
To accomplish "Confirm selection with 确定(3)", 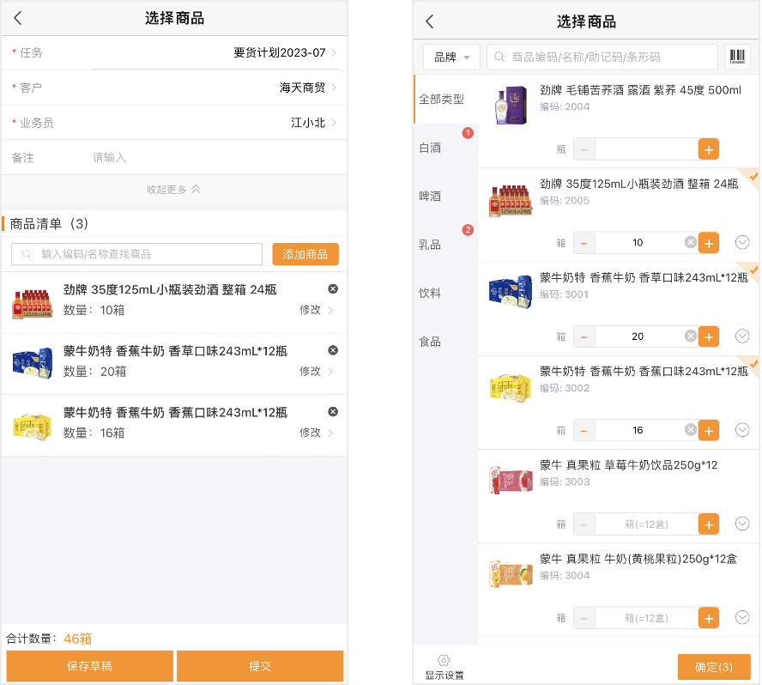I will tap(714, 667).
